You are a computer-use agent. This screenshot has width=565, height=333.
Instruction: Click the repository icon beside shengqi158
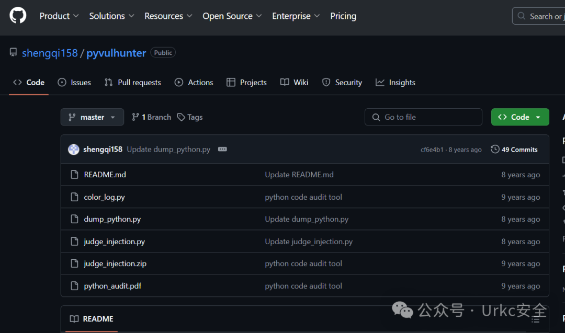pyautogui.click(x=13, y=53)
